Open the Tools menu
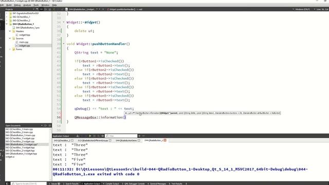Image resolution: width=329 pixels, height=185 pixels. point(36,5)
